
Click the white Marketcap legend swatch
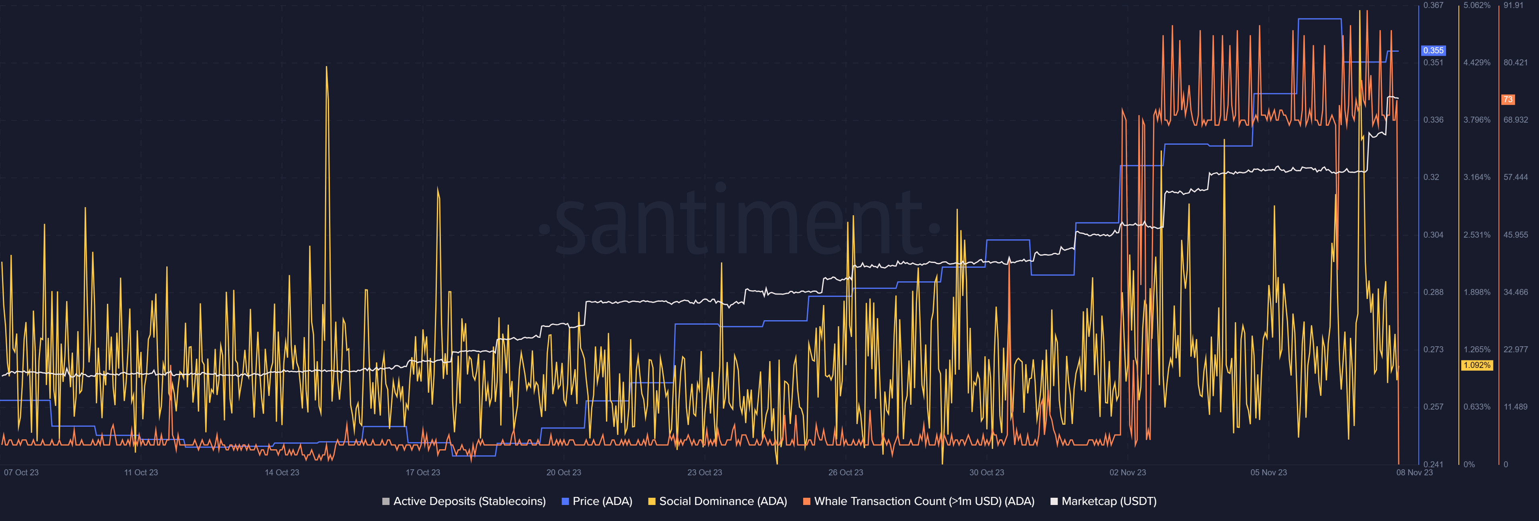coord(1054,501)
